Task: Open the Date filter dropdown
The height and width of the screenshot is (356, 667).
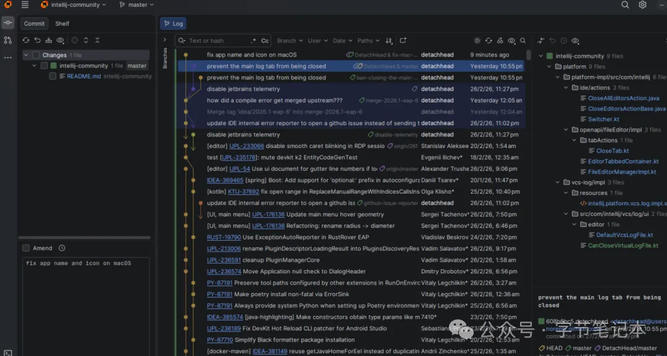Action: [x=342, y=41]
